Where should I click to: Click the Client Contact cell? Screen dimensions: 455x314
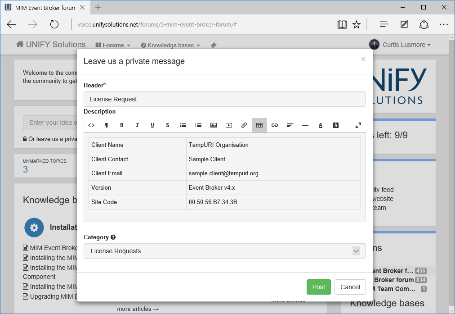coord(138,159)
